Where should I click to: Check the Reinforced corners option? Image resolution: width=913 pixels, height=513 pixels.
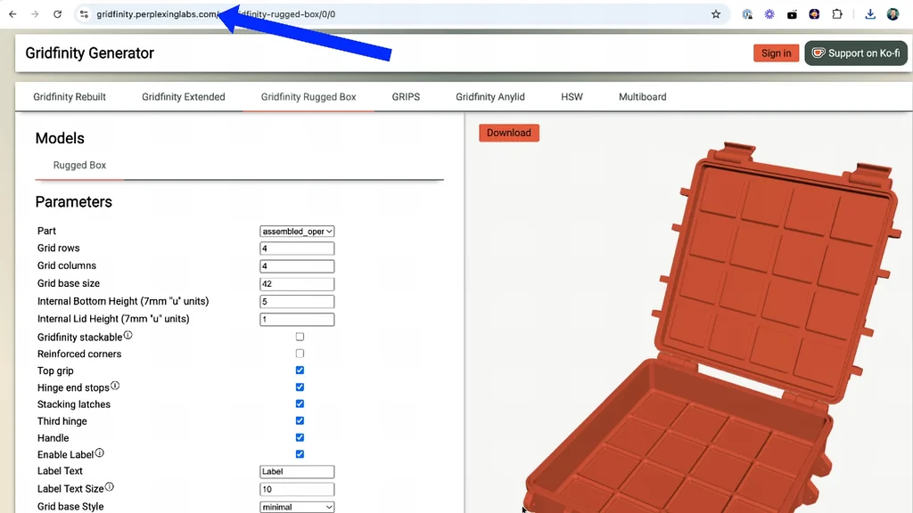click(300, 354)
